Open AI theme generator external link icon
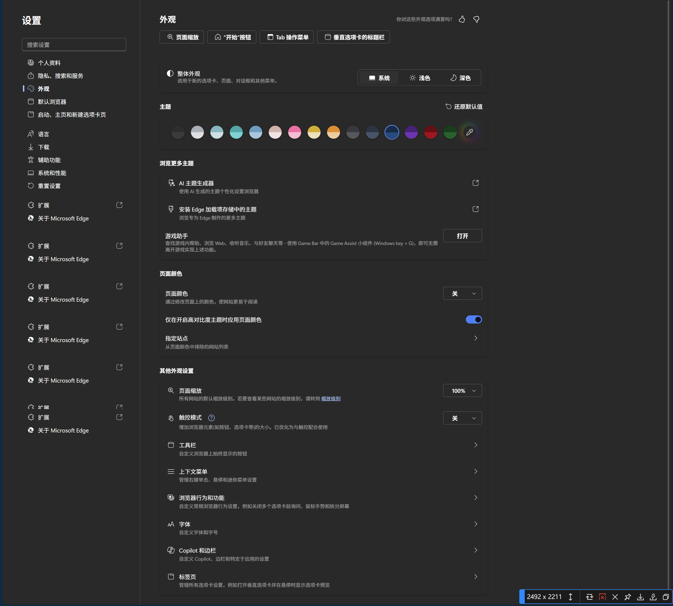Image resolution: width=673 pixels, height=606 pixels. click(x=475, y=183)
